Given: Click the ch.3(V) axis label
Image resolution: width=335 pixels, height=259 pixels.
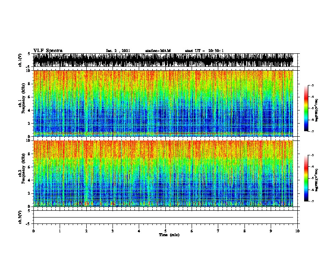Looking at the screenshot, I should [20, 217].
